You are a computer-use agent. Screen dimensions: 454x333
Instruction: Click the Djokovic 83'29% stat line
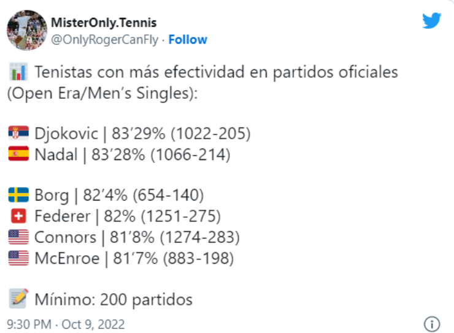[143, 133]
